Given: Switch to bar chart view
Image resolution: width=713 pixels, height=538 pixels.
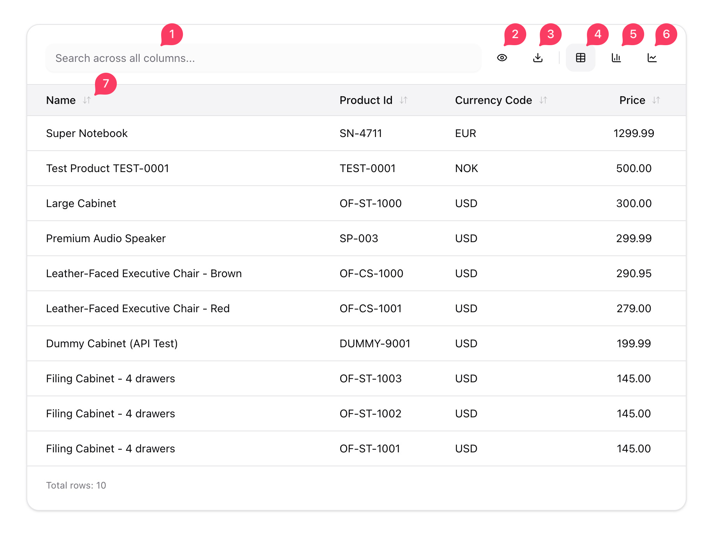Looking at the screenshot, I should [616, 58].
